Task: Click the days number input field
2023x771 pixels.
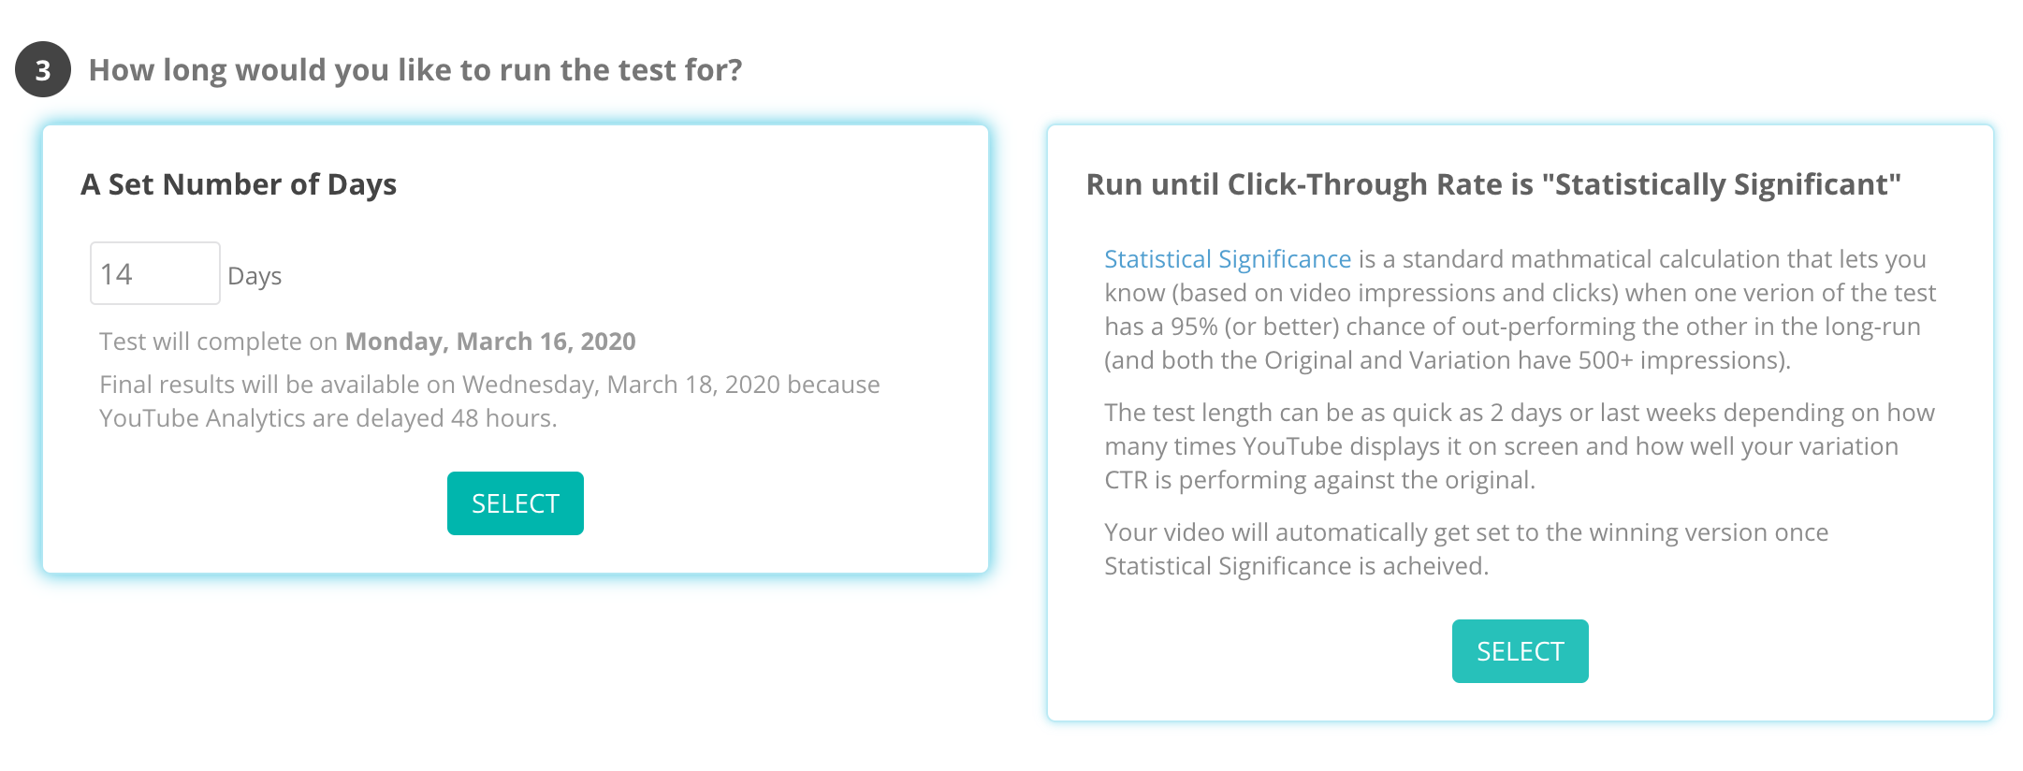Action: point(154,273)
